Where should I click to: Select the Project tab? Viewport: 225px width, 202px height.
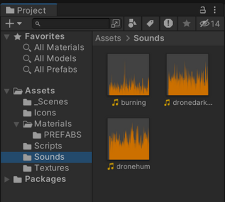tap(29, 10)
